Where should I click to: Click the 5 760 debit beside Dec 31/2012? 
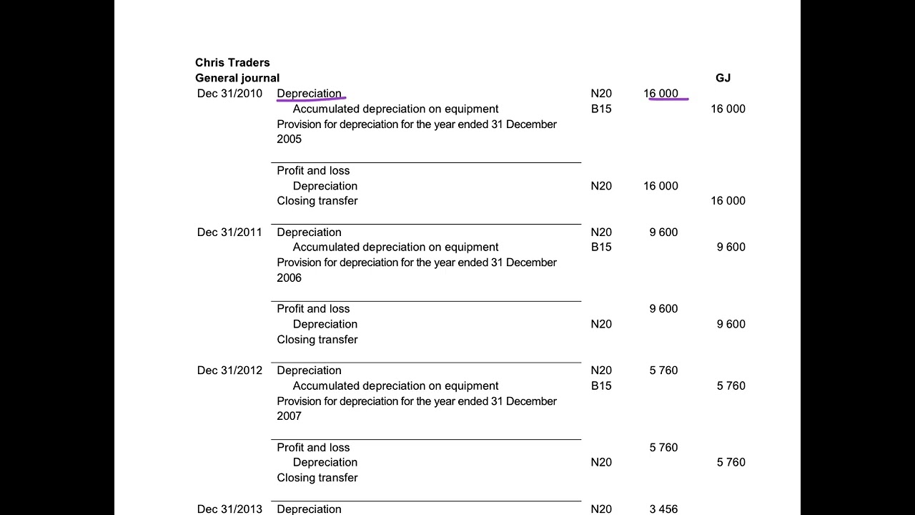click(x=663, y=371)
